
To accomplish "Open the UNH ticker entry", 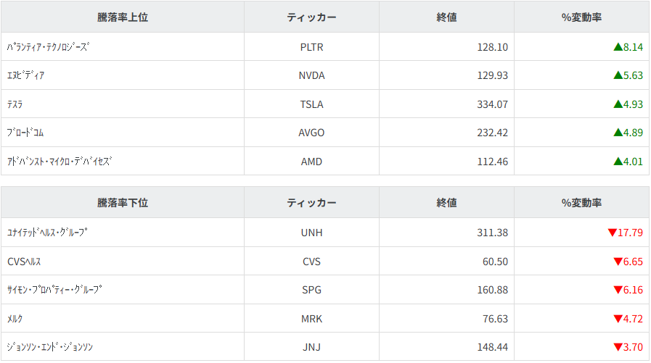I will [311, 233].
